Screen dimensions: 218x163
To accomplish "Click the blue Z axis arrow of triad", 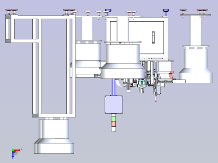I will tap(13, 154).
